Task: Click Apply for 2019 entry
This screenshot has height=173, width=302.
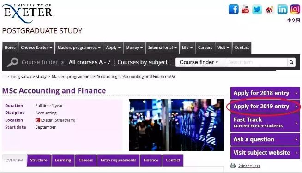Action: (x=265, y=107)
